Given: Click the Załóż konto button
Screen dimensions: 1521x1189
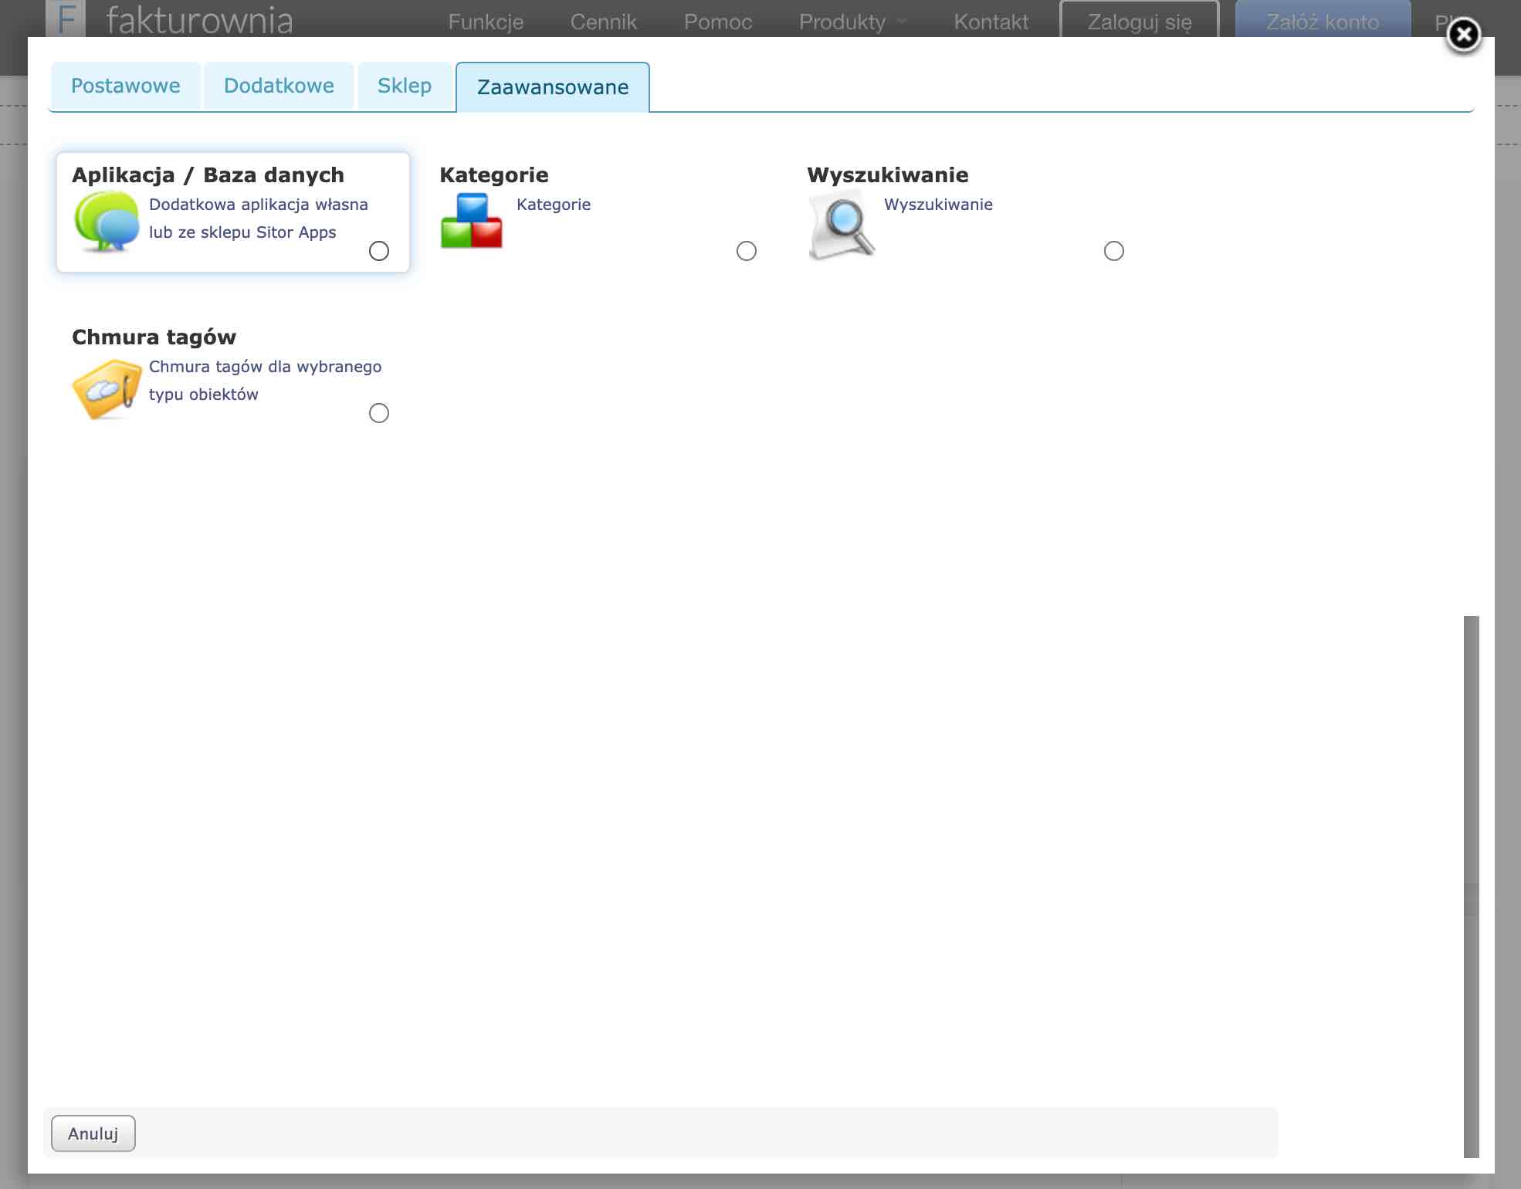Looking at the screenshot, I should [x=1322, y=21].
